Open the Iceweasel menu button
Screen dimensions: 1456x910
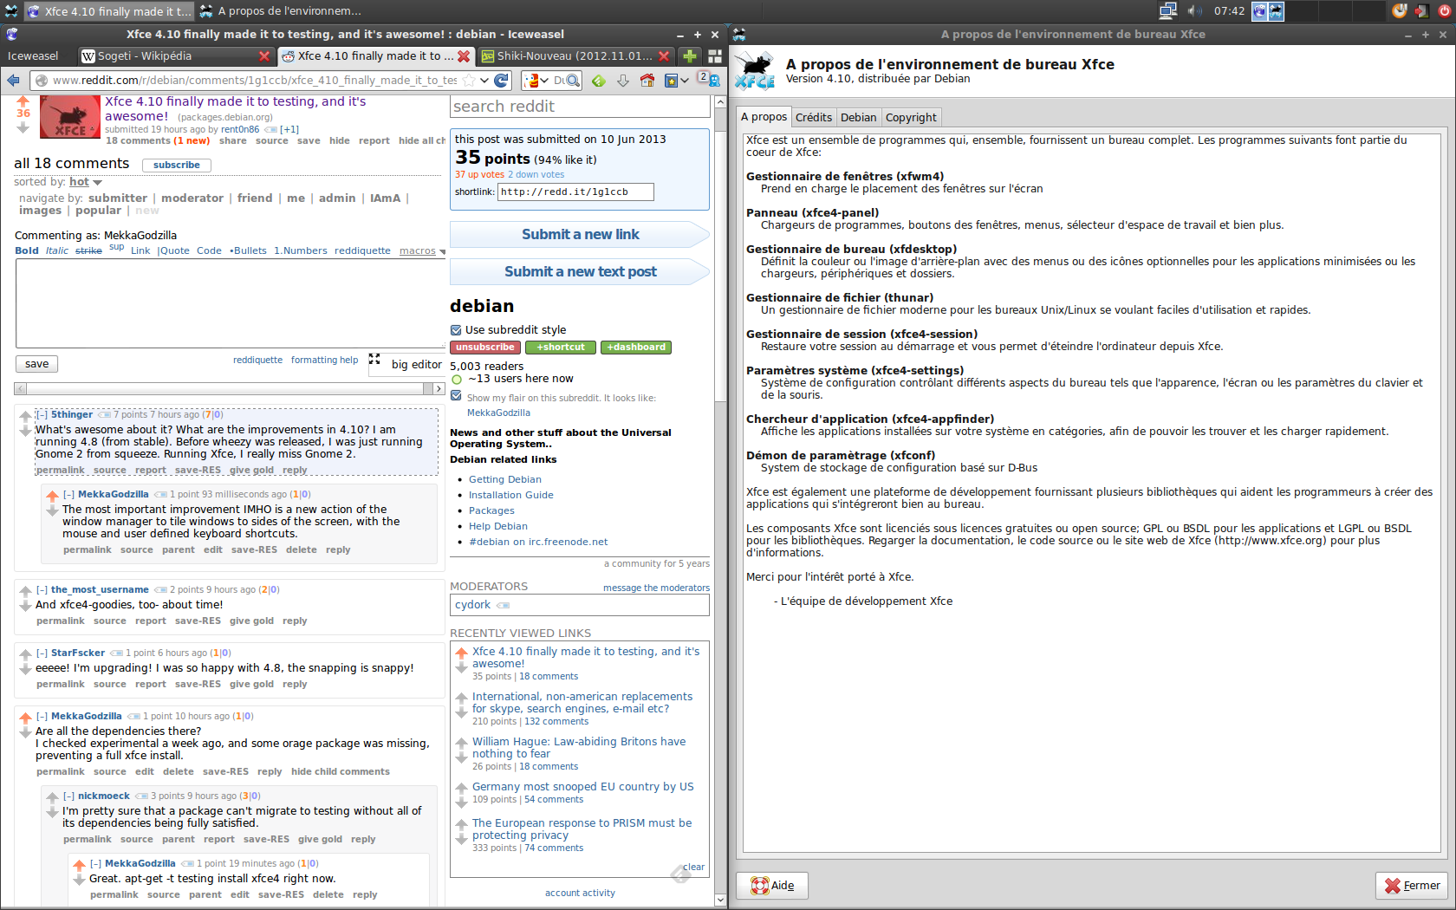pos(33,55)
